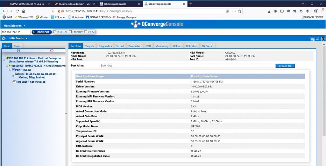
Task: Enable the Ethernet checkbox
Action: (70, 32)
